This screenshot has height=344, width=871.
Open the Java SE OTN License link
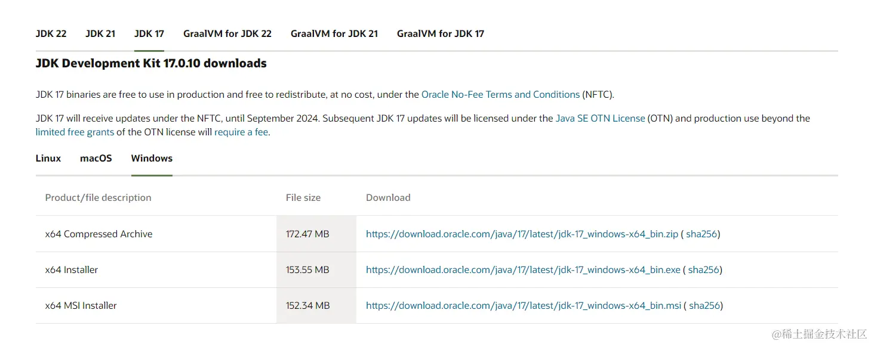[x=600, y=118]
